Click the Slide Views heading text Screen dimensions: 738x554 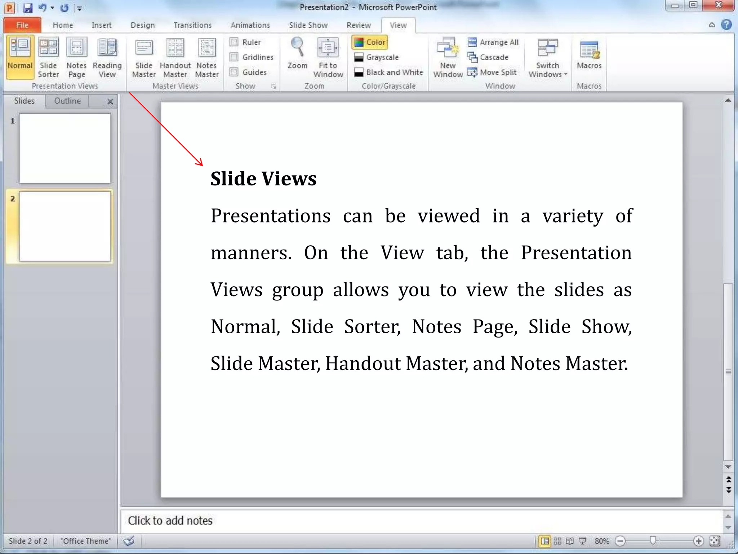[x=263, y=179]
